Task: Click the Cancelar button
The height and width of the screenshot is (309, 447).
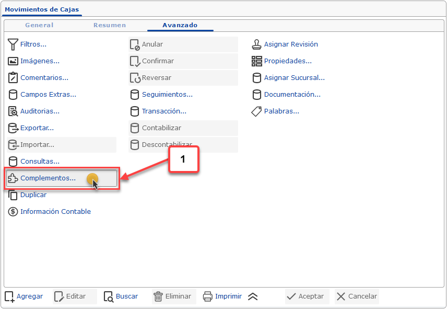Action: 357,296
